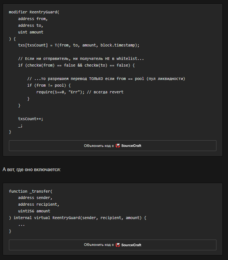Click the 'address from,' parameter line
The width and height of the screenshot is (228, 260).
coord(33,19)
